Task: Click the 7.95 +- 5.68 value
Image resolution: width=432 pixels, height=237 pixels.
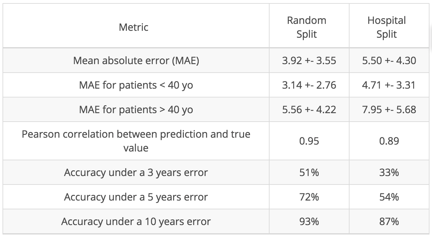Action: click(389, 109)
